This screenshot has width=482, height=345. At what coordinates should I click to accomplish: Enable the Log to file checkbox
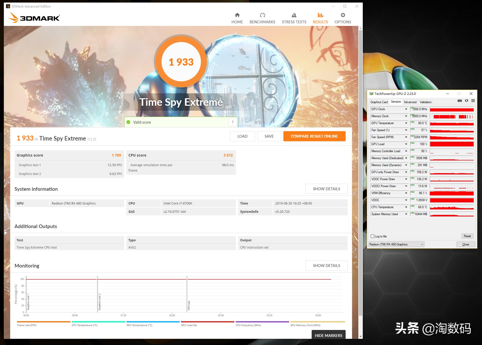373,236
